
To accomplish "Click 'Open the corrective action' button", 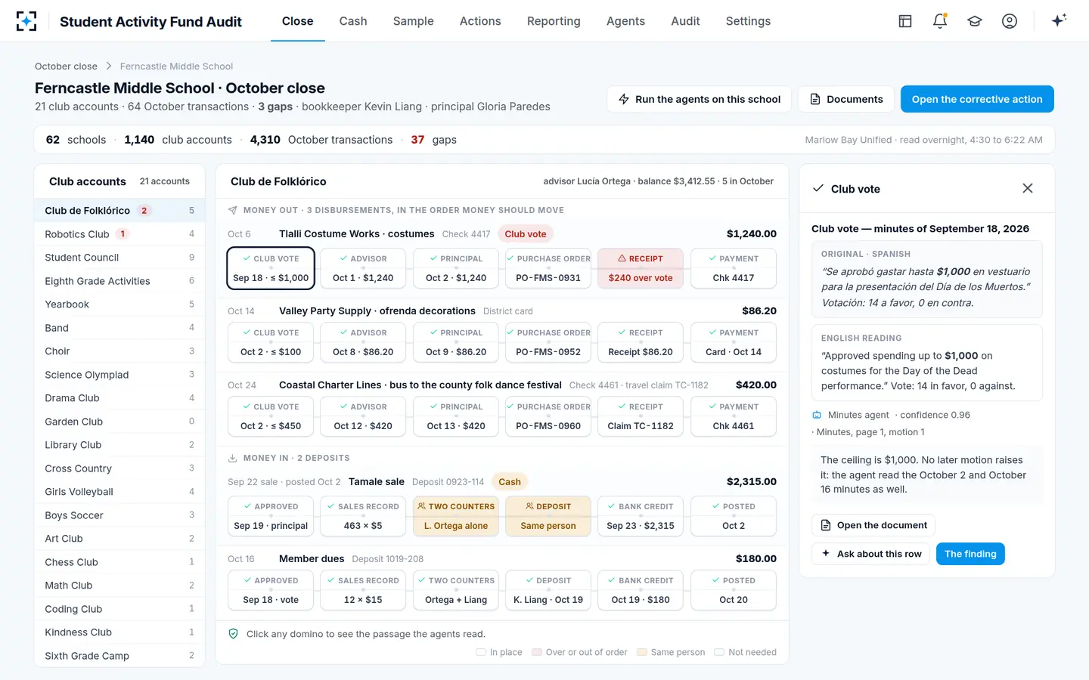I will [977, 99].
